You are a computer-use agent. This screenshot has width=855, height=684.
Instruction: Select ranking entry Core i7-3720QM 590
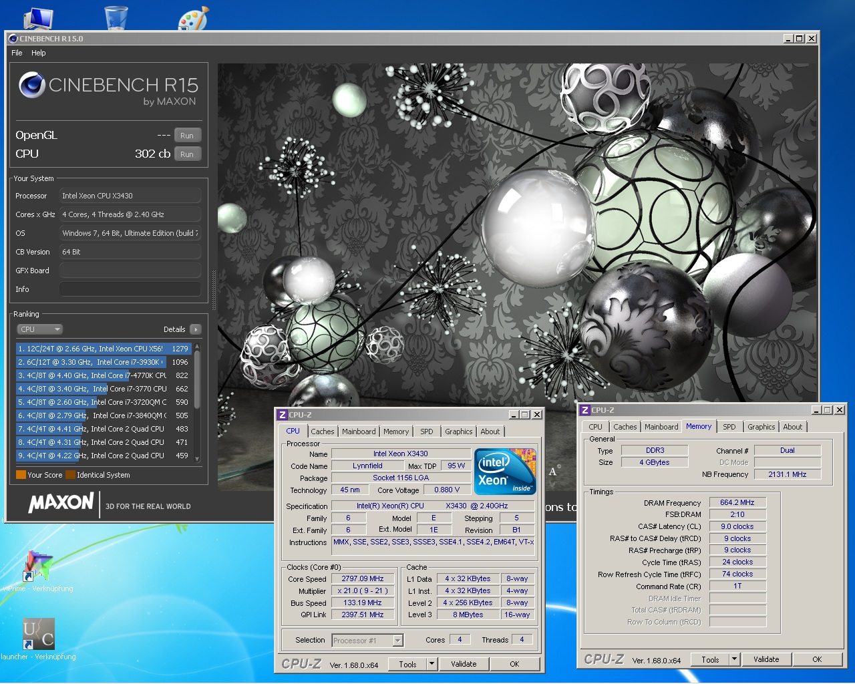pos(104,402)
